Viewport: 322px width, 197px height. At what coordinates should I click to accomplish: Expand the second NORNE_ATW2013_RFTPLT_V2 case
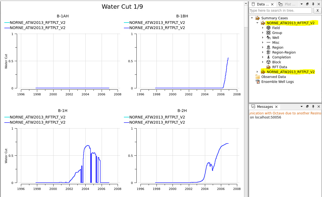tap(257, 71)
